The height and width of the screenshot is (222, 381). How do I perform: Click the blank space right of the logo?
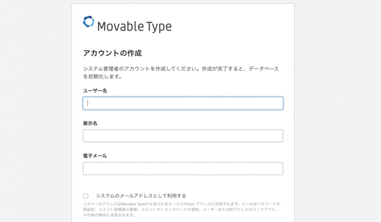[x=229, y=26]
